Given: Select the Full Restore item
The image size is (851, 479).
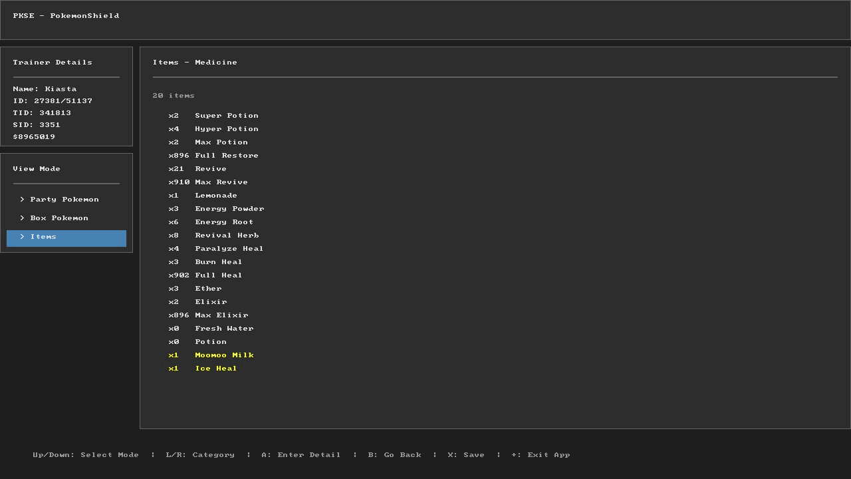Looking at the screenshot, I should (x=213, y=156).
